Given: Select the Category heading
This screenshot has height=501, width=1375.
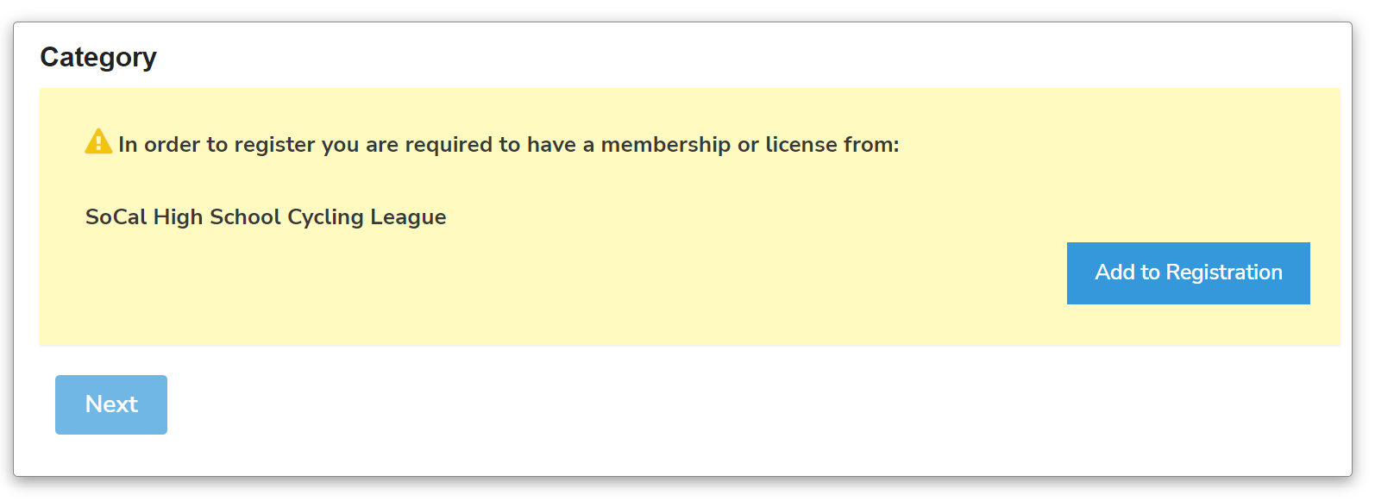Looking at the screenshot, I should (98, 57).
